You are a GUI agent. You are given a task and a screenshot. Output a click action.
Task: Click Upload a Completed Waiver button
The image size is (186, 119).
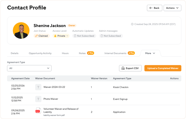point(163,68)
